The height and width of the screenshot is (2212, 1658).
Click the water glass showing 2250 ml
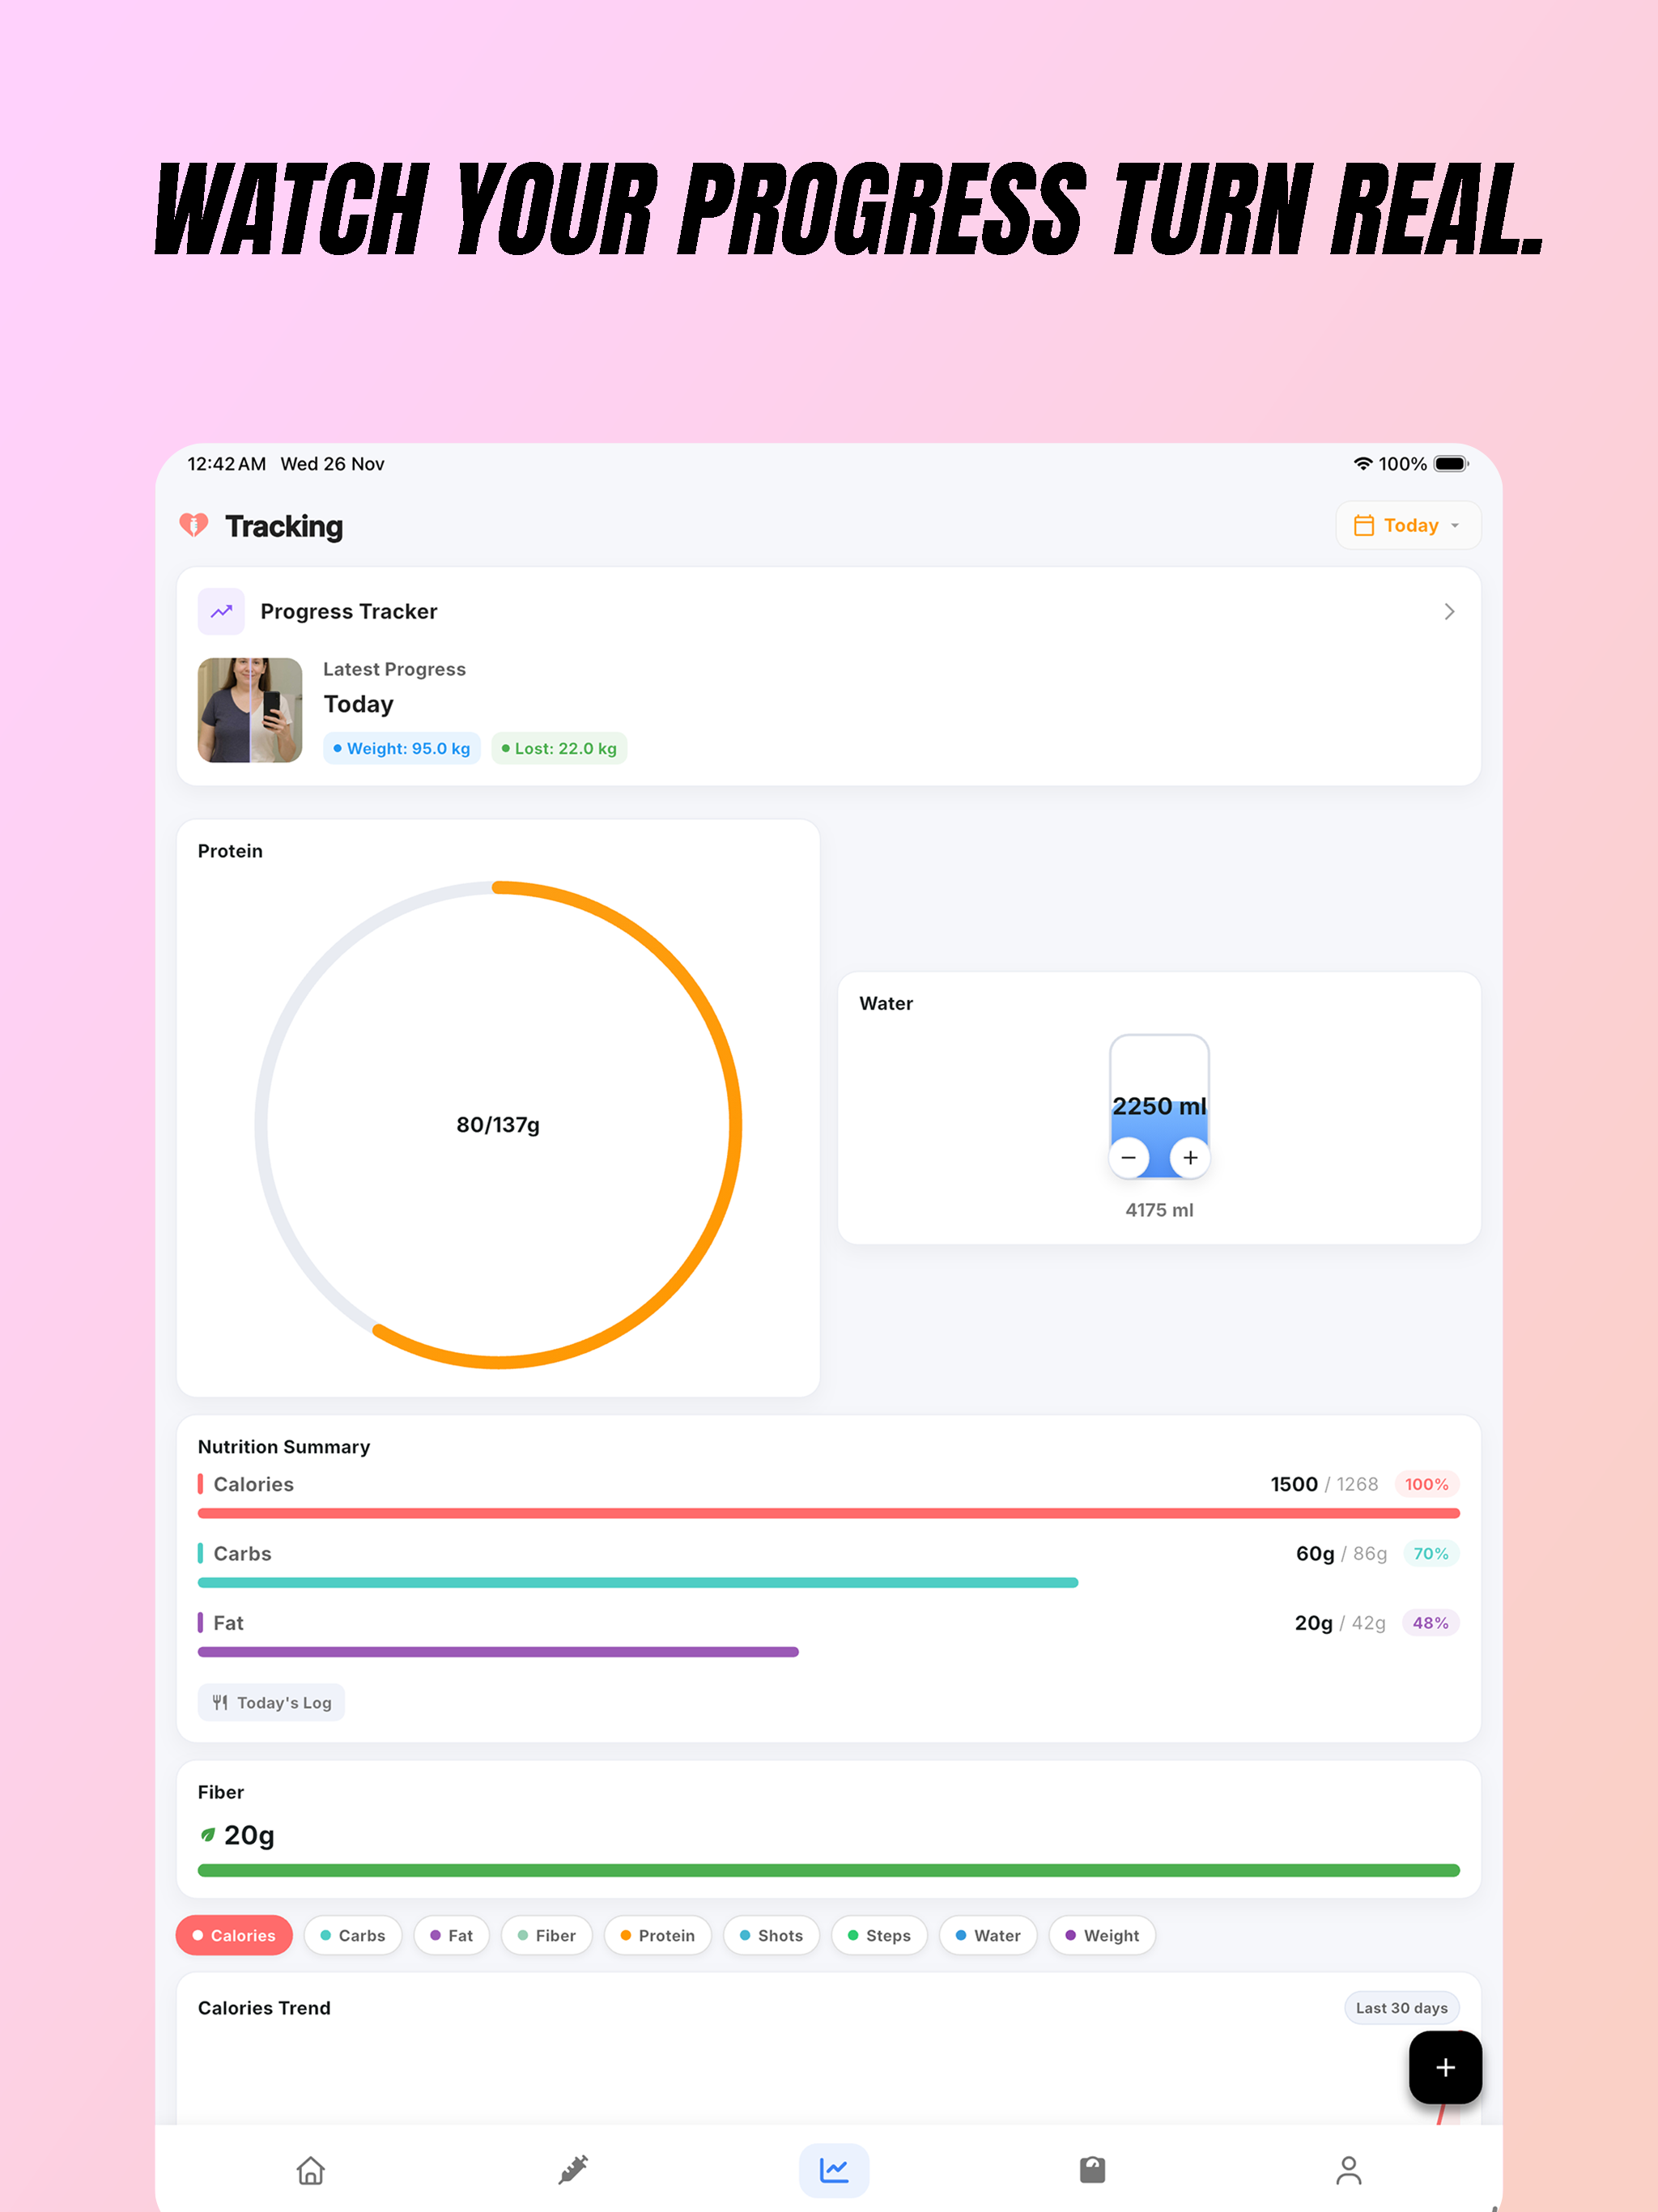(x=1159, y=1105)
